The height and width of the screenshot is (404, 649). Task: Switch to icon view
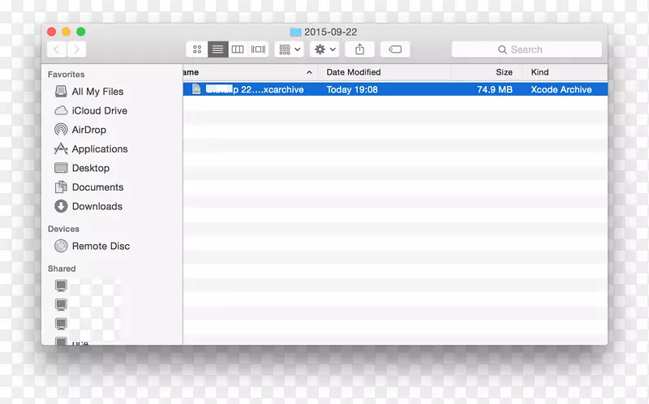197,49
